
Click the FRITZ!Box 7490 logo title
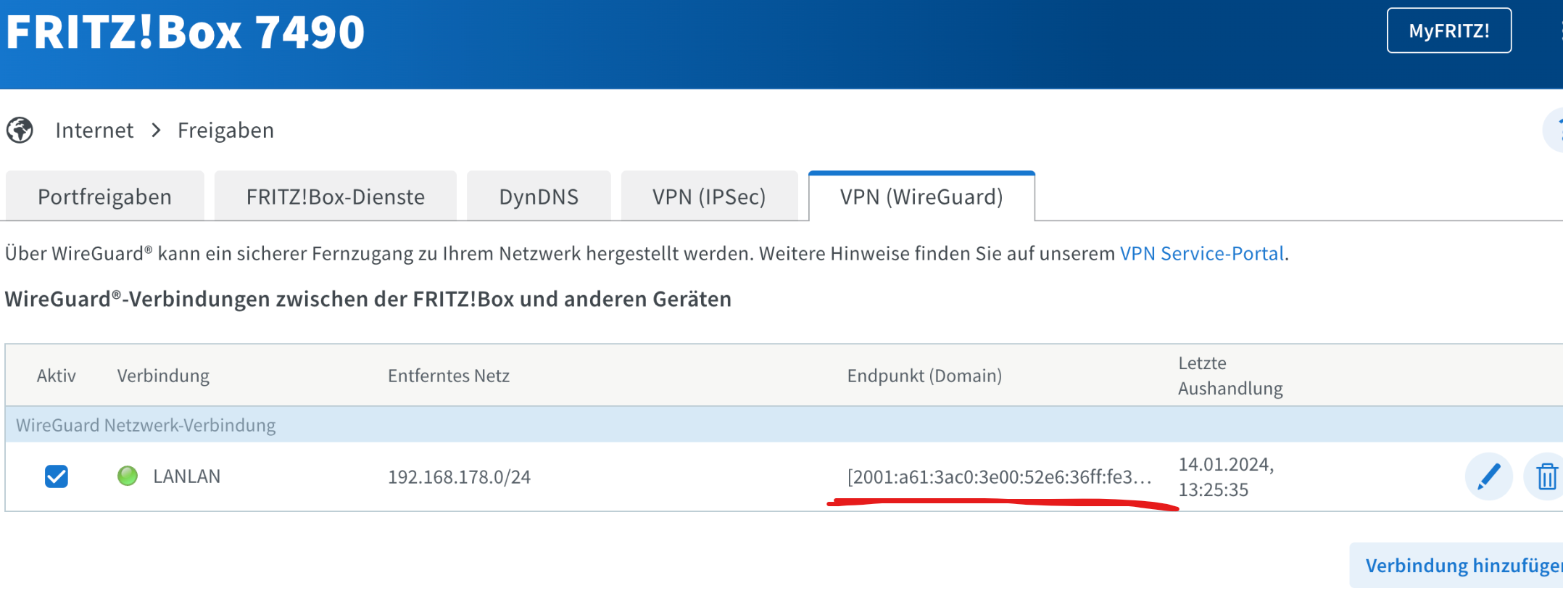coord(185,33)
